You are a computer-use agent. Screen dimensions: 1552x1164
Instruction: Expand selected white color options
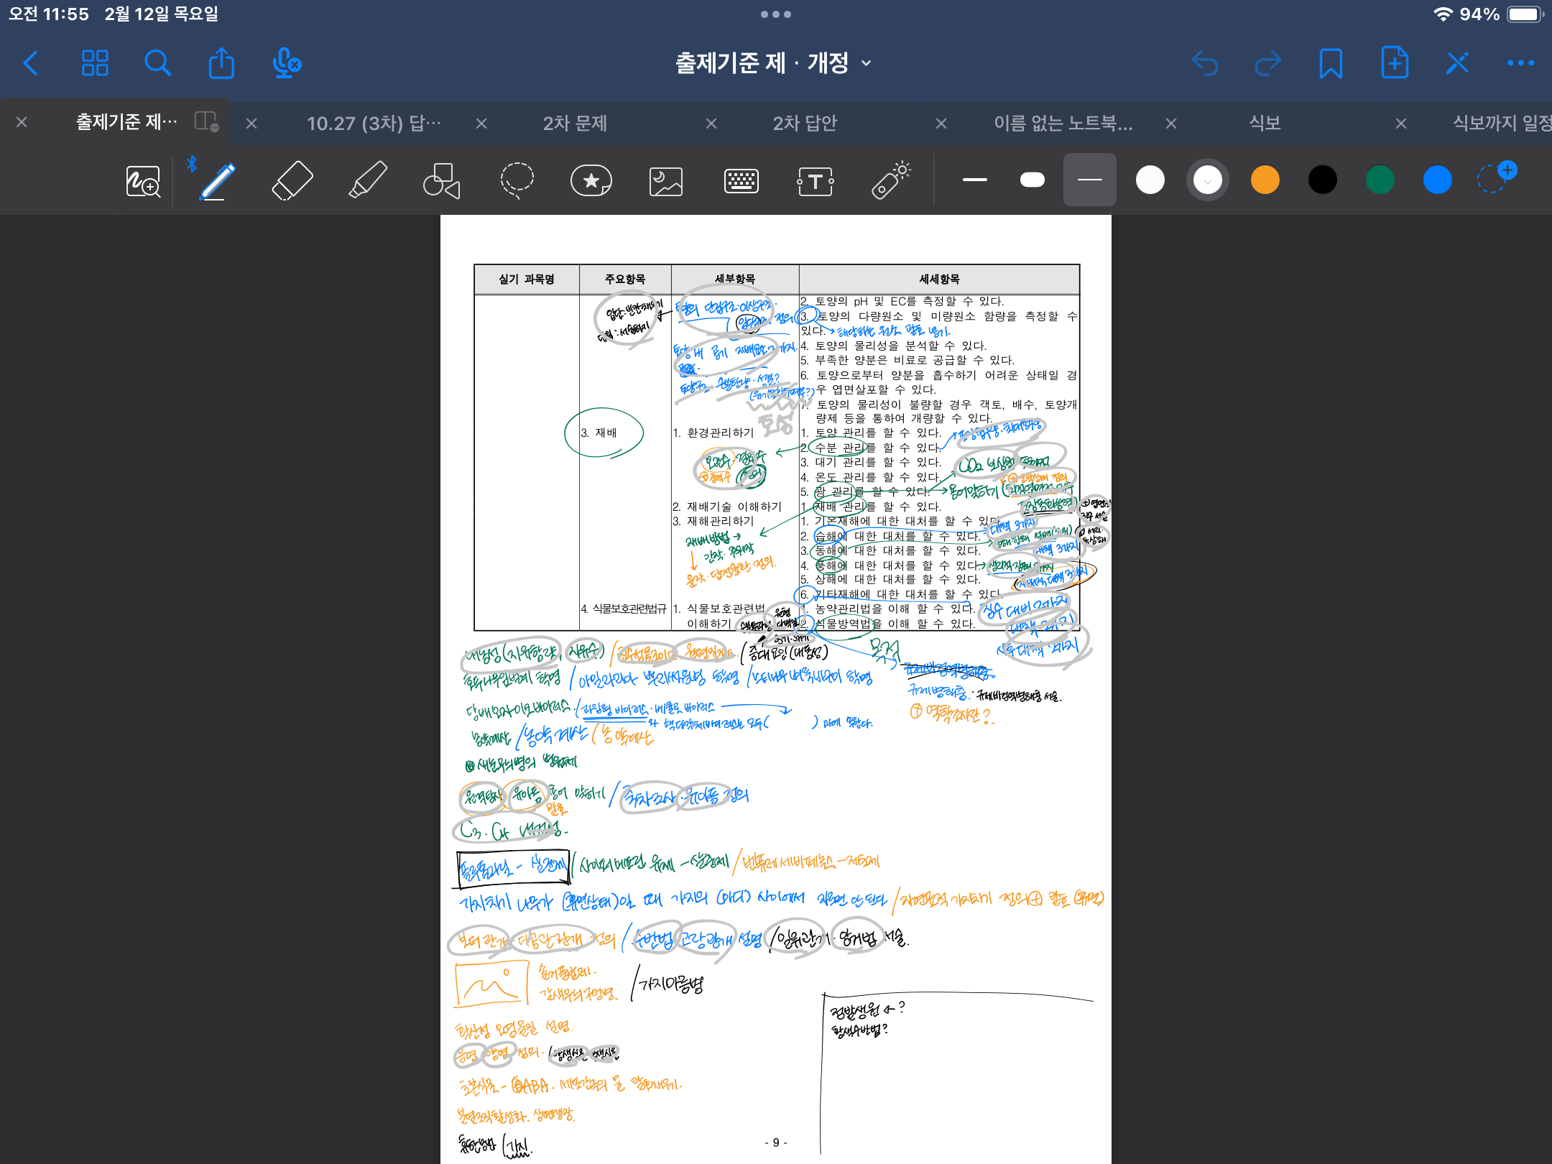coord(1208,180)
